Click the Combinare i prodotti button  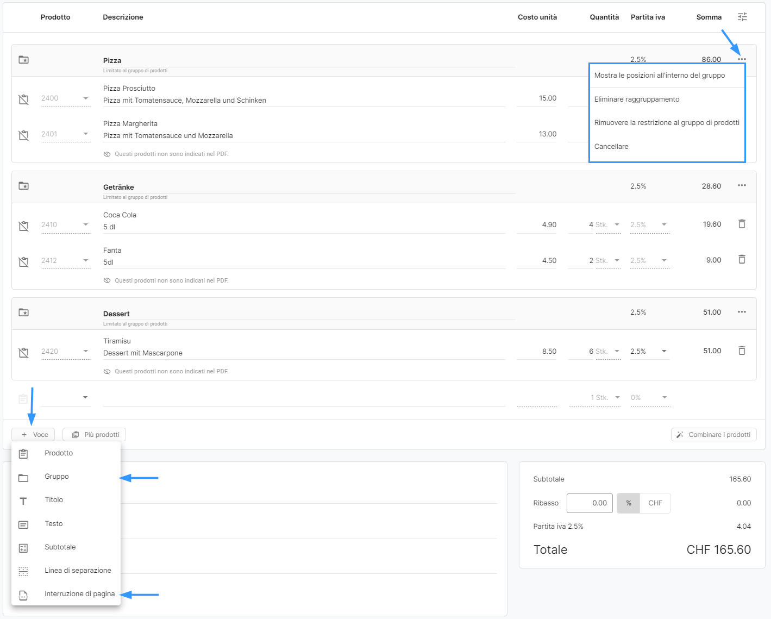[x=713, y=435]
